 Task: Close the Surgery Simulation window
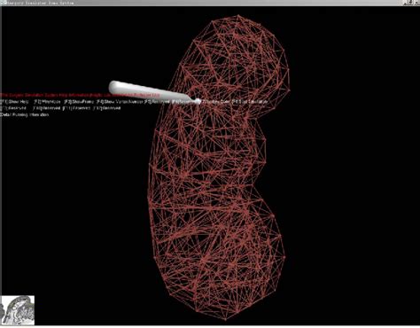pyautogui.click(x=416, y=3)
